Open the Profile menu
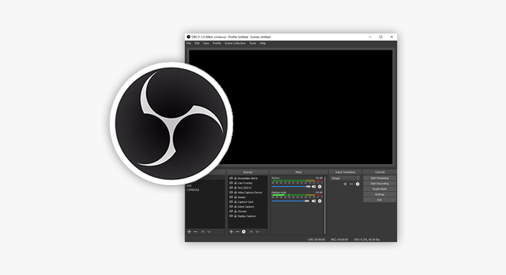Viewport: 506px width, 275px height. click(217, 43)
